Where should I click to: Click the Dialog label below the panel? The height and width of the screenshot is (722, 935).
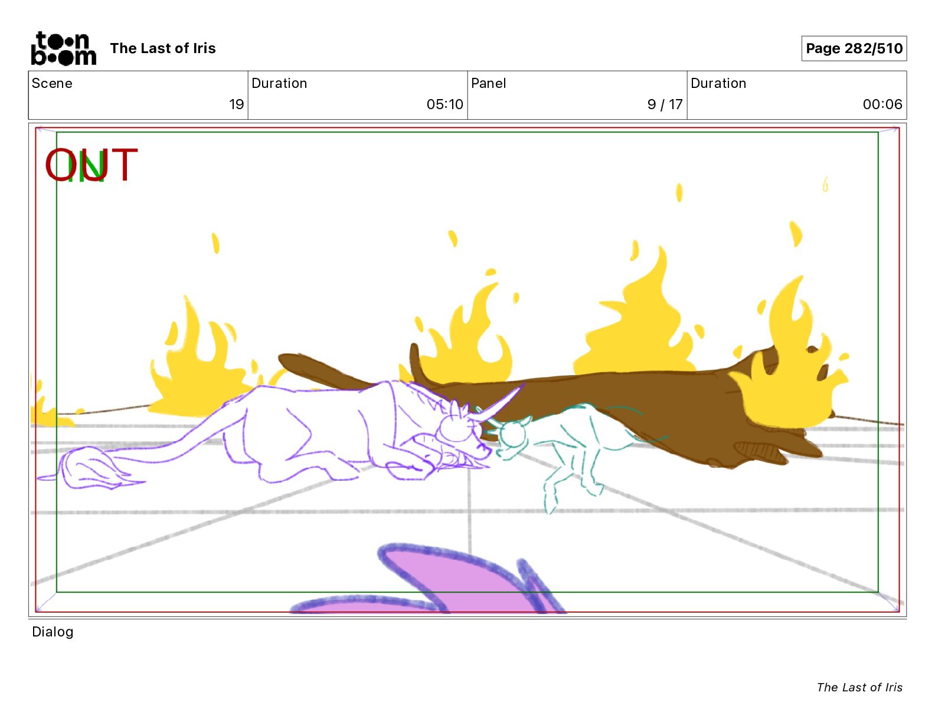[x=53, y=632]
